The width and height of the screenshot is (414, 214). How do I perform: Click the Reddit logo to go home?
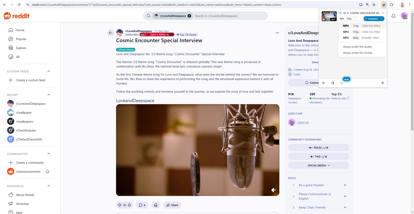(16, 15)
